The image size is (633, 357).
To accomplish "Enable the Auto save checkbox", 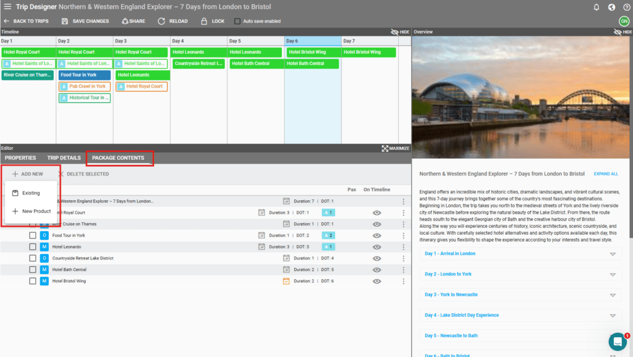I will pos(238,21).
